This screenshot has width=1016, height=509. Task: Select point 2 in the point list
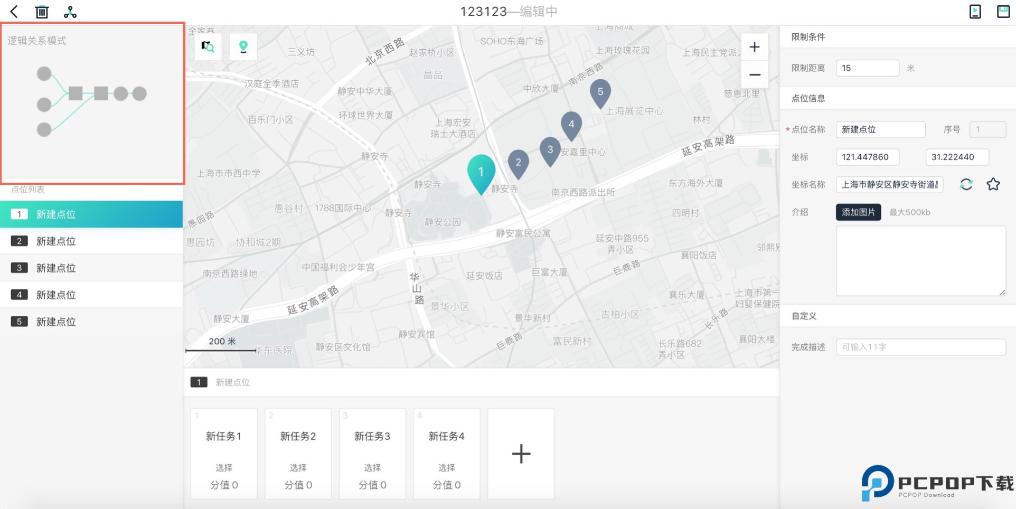click(x=91, y=241)
